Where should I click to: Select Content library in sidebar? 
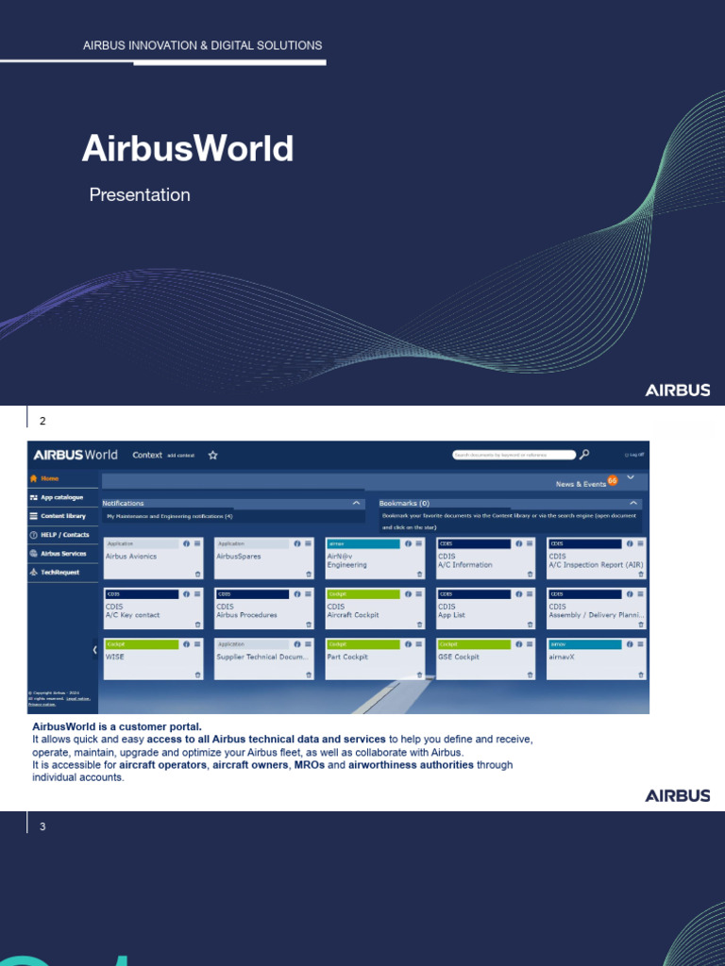[62, 516]
